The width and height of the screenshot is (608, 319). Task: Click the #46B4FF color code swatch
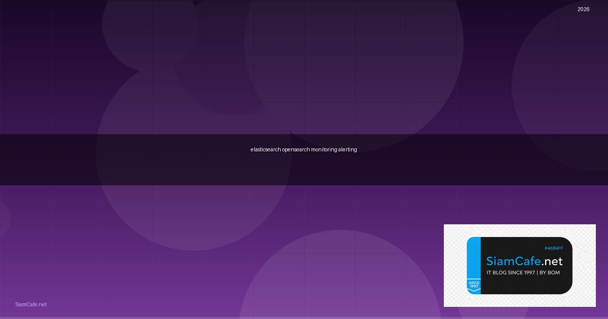click(x=554, y=248)
